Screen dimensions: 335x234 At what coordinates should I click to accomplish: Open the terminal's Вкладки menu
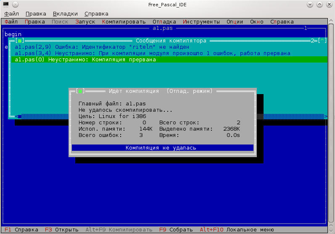[65, 13]
